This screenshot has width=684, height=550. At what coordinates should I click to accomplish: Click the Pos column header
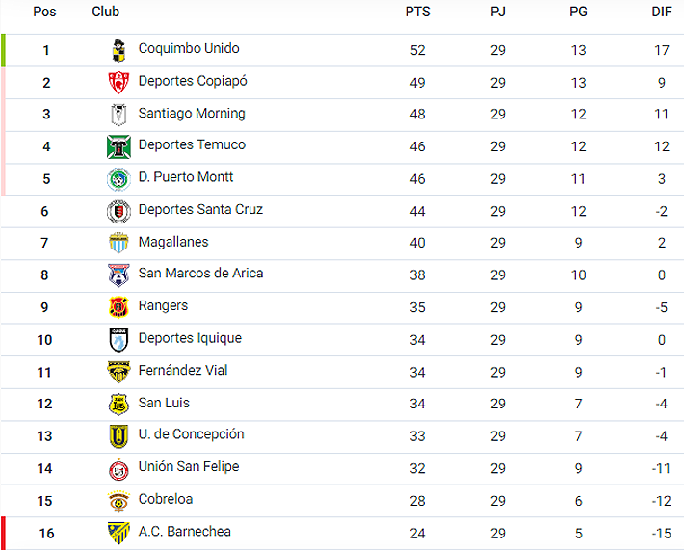44,13
